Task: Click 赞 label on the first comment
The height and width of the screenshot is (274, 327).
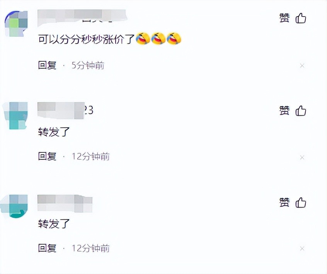Action: (284, 18)
